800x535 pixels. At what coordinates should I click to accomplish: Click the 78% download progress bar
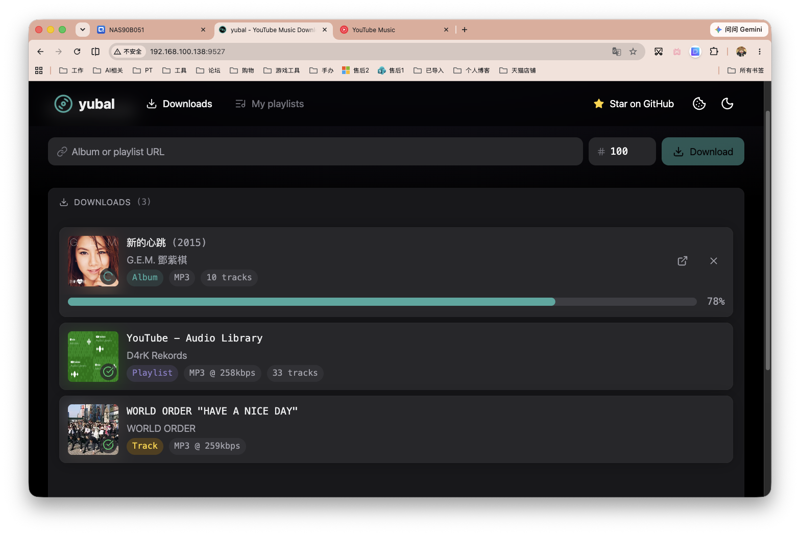pos(382,302)
